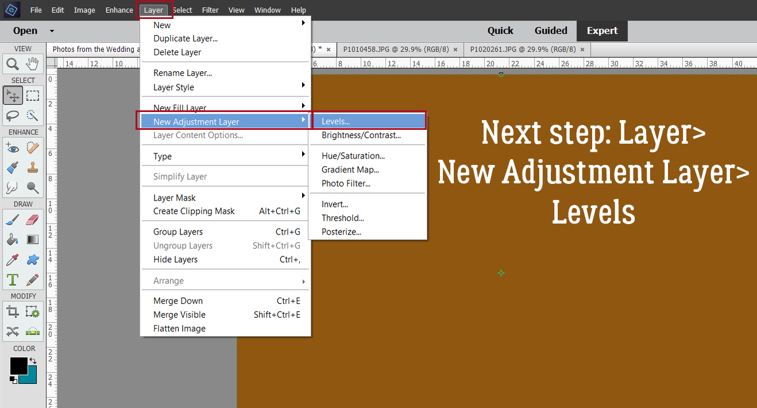
Task: Select the Crop tool
Action: pos(13,311)
